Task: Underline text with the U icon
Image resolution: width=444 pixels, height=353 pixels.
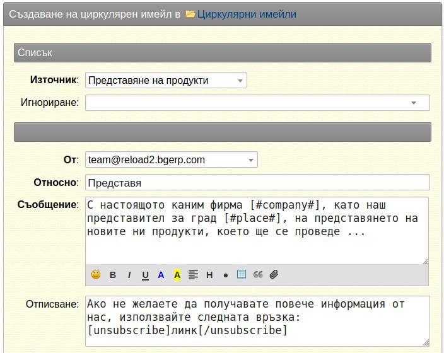Action: (145, 275)
